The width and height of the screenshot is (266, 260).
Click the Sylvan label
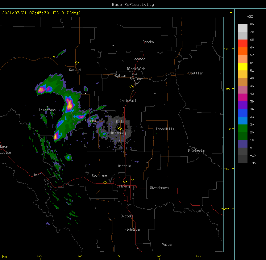120,76
